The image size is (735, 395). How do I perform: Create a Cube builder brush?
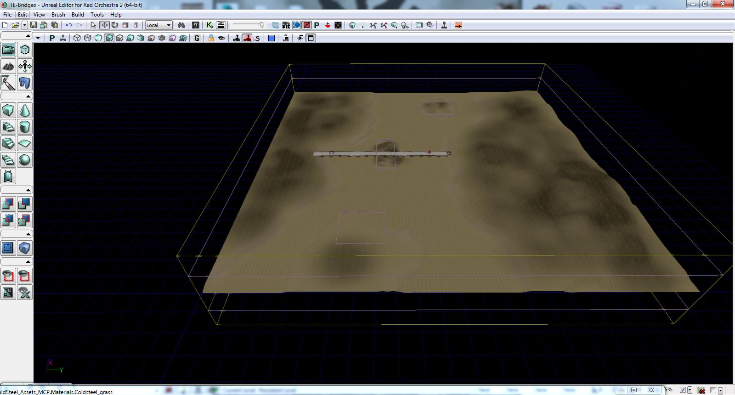8,110
